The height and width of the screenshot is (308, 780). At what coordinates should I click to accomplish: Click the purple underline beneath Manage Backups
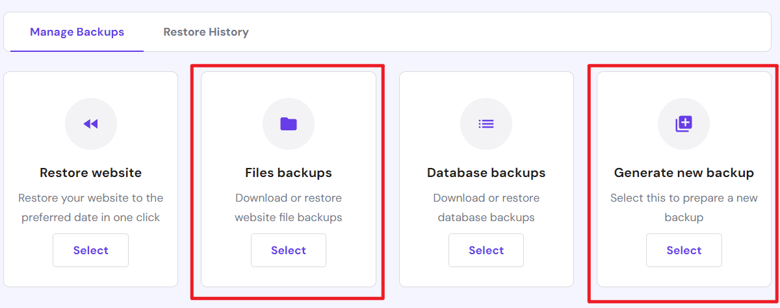tap(77, 51)
